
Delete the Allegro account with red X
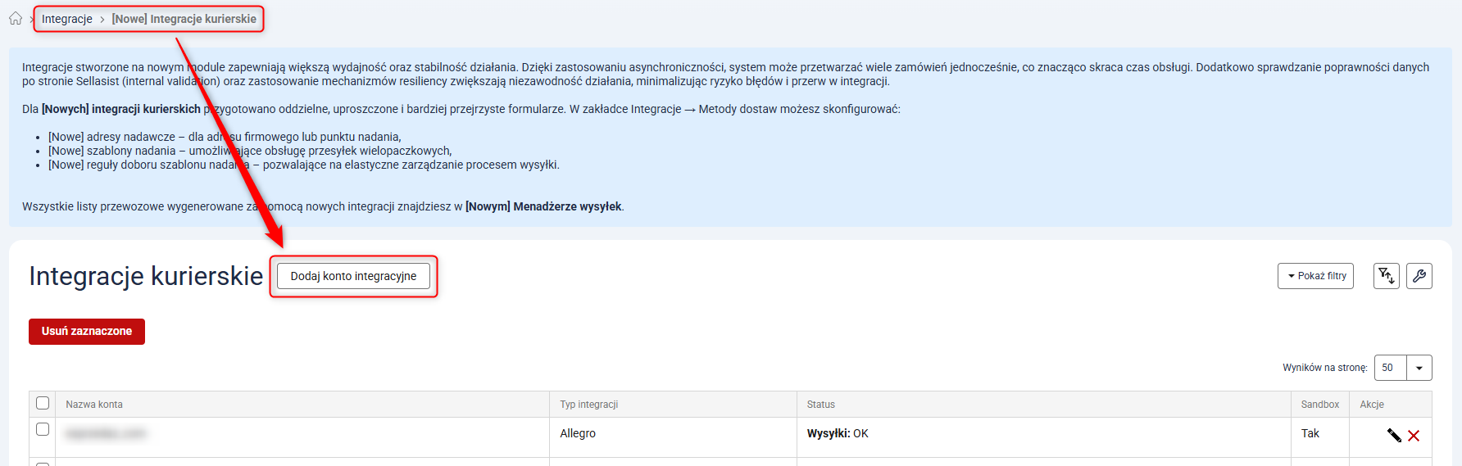click(x=1414, y=436)
